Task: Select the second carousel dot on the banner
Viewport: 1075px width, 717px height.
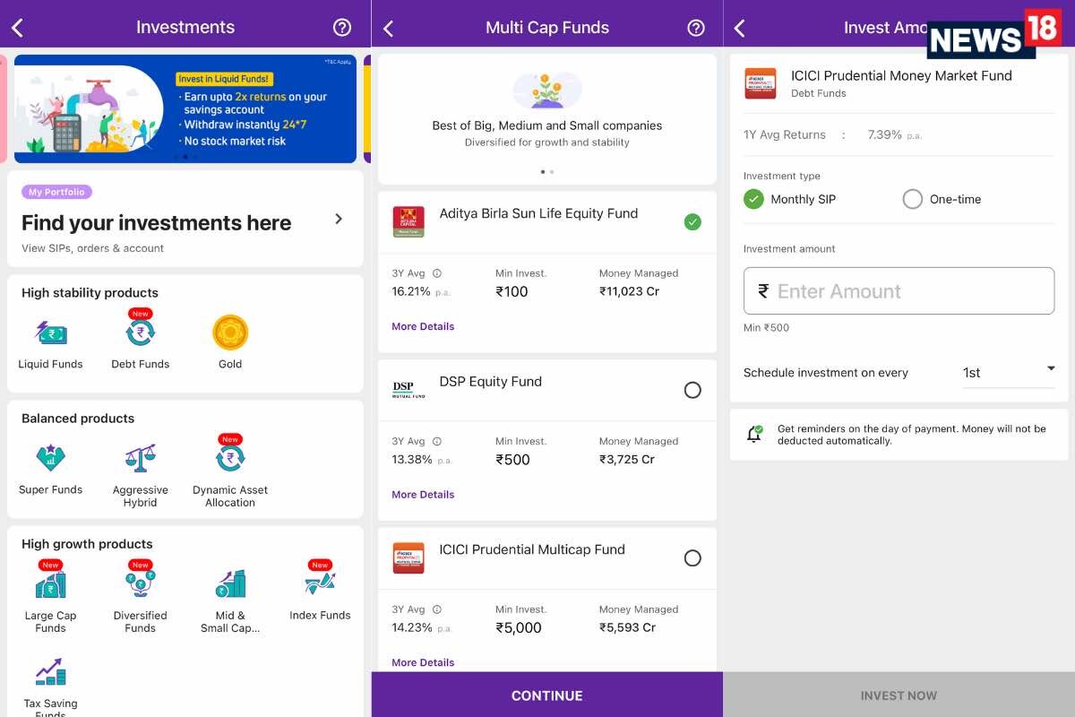Action: point(185,156)
